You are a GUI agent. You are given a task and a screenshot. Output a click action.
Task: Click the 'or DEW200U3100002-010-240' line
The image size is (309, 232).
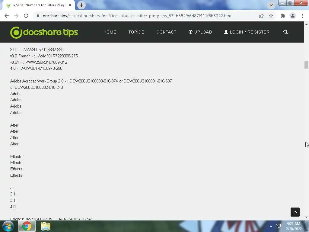point(37,87)
